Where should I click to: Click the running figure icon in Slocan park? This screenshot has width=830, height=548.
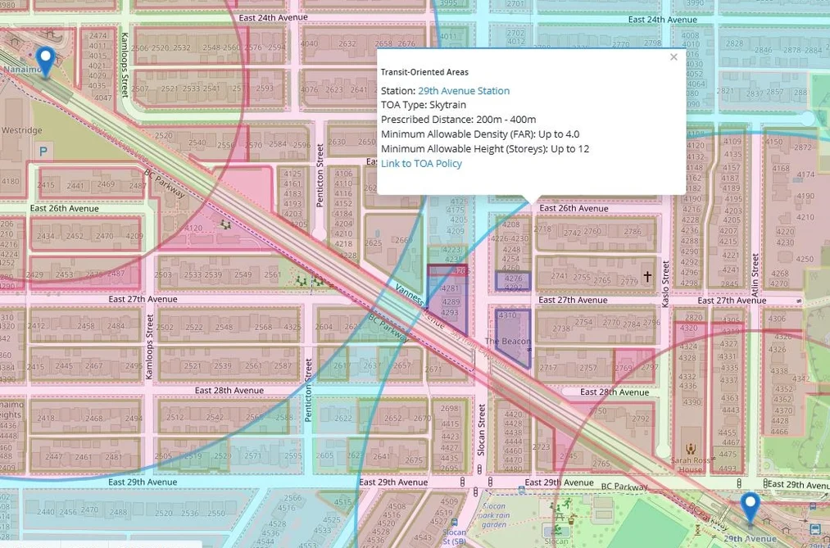tap(567, 502)
